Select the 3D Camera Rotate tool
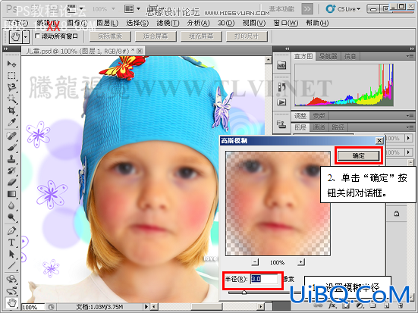This screenshot has width=418, height=313. tap(11, 290)
